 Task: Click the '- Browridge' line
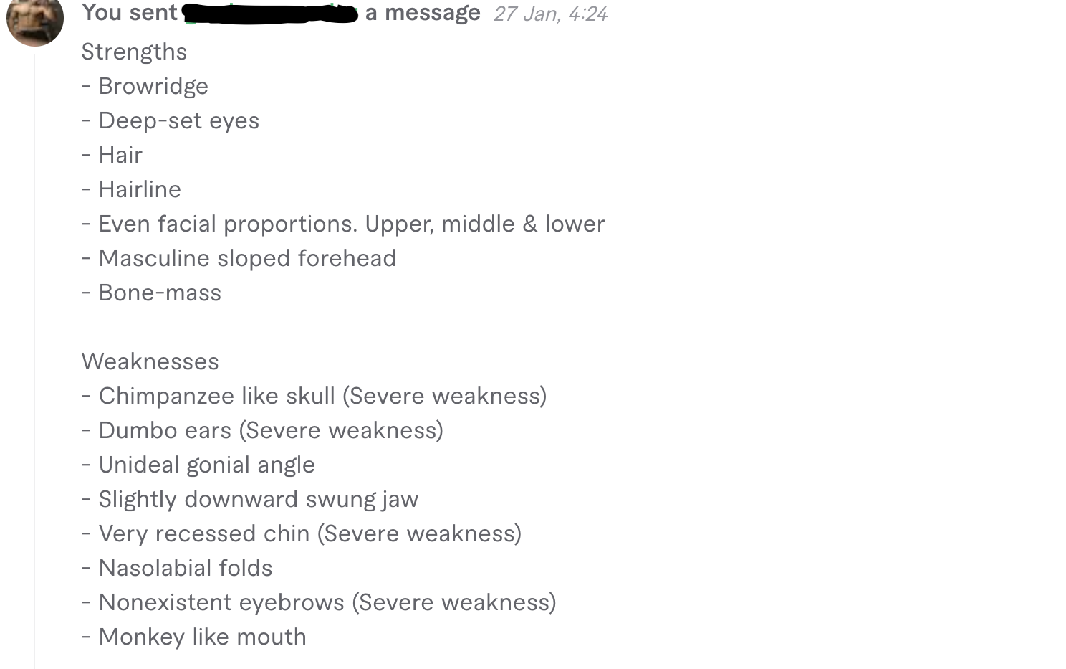145,86
